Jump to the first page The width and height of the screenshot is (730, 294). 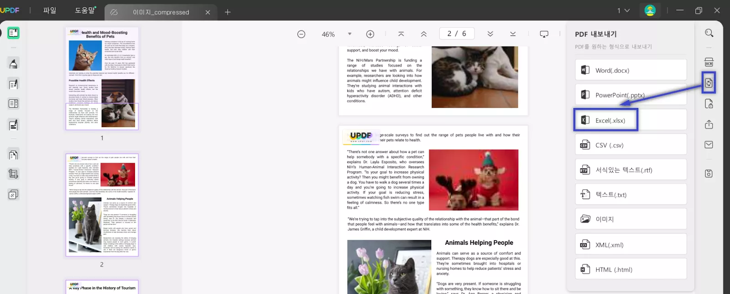pos(401,34)
